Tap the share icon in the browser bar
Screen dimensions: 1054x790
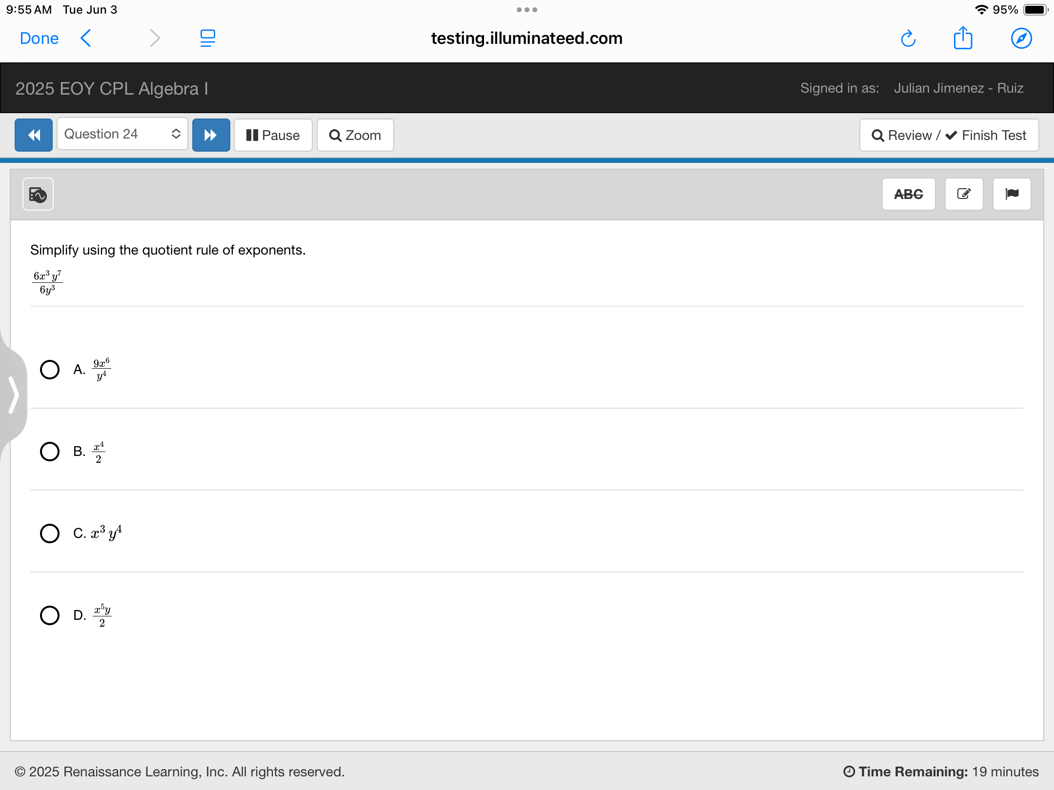pyautogui.click(x=963, y=39)
